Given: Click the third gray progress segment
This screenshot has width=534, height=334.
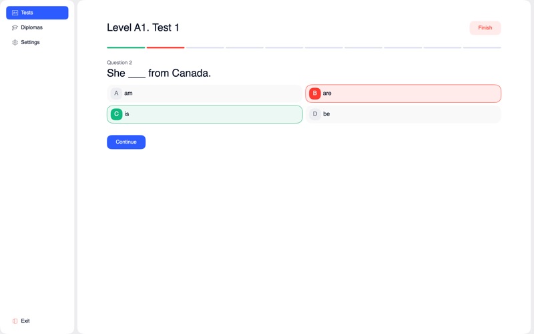Looking at the screenshot, I should [205, 47].
